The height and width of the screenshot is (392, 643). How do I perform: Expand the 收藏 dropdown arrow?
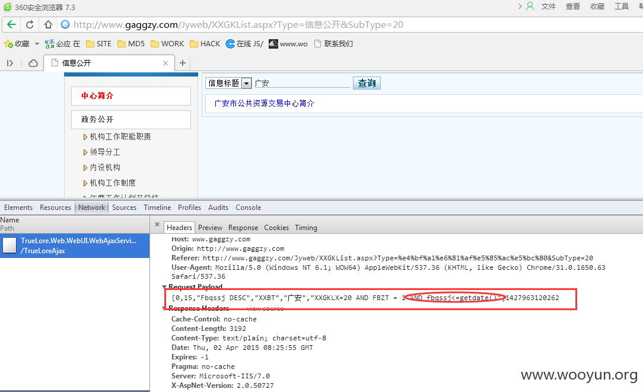(x=37, y=43)
